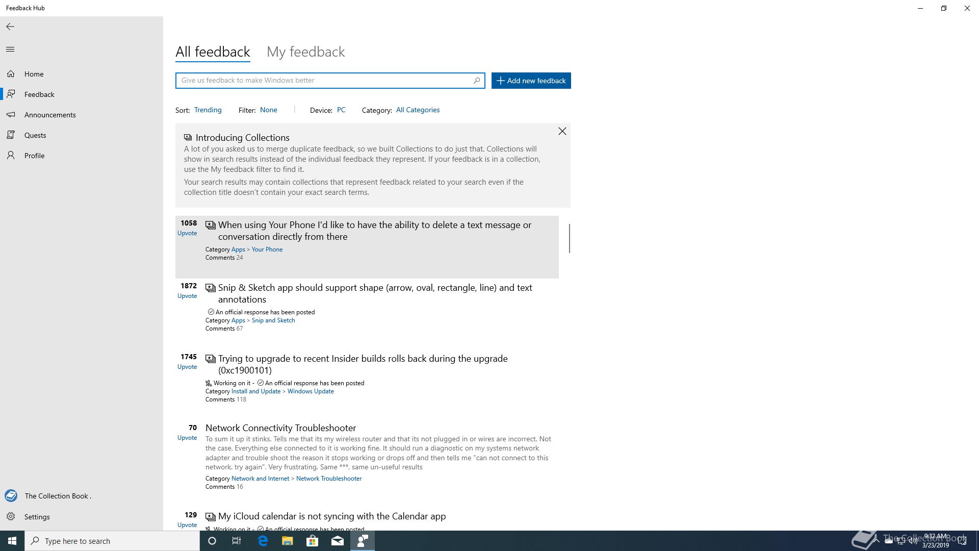Image resolution: width=979 pixels, height=551 pixels.
Task: Open Home from the sidebar
Action: coord(34,74)
